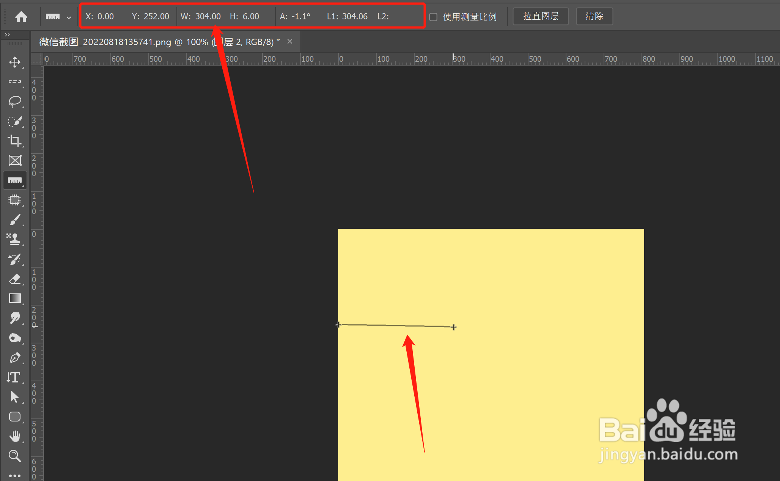Select the Frame tool

point(15,161)
